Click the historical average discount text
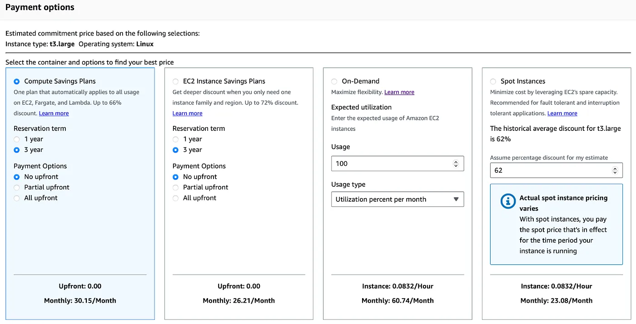Image resolution: width=636 pixels, height=324 pixels. (x=555, y=134)
